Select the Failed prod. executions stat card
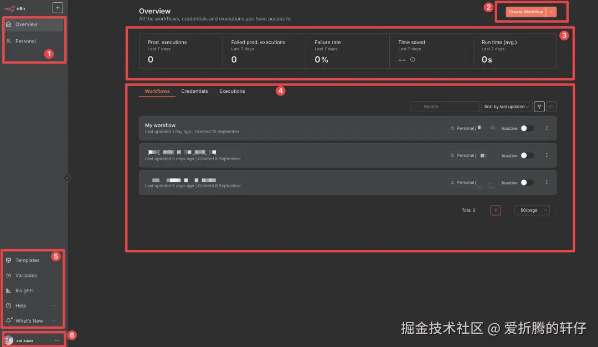The width and height of the screenshot is (598, 347). [x=264, y=51]
